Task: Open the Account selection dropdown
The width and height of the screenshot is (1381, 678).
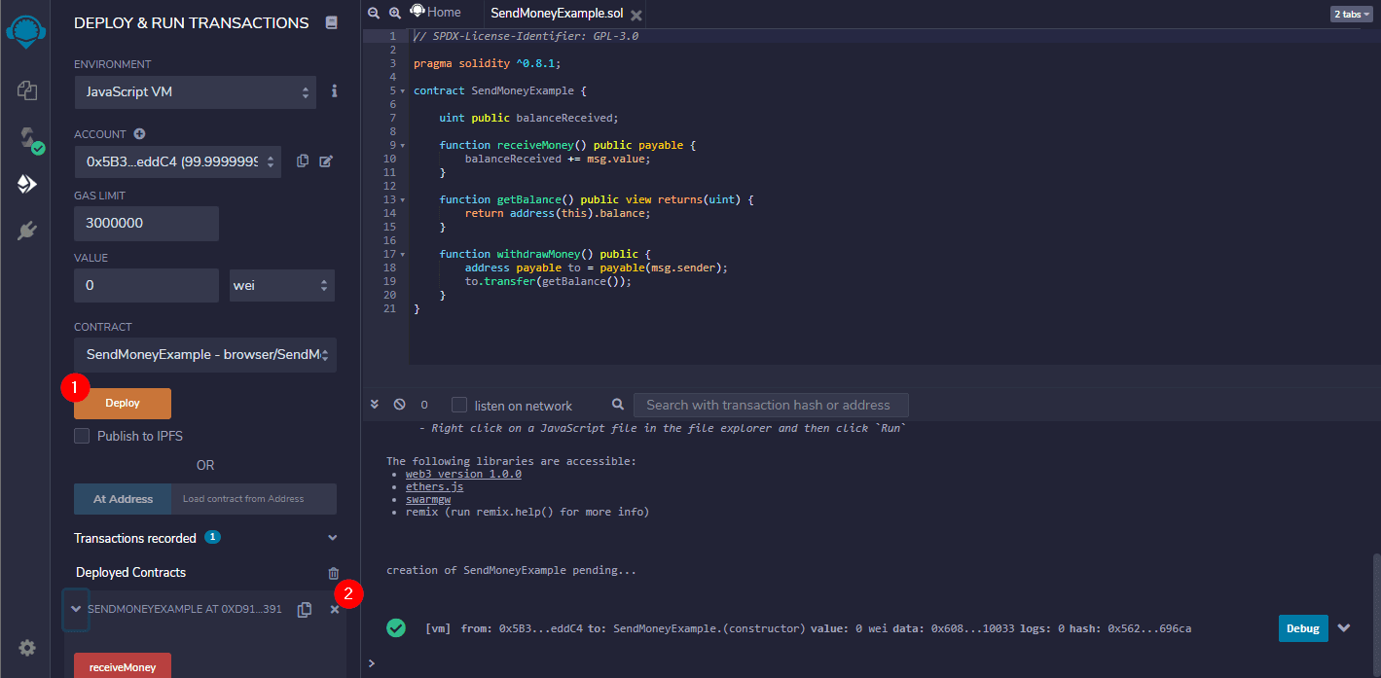Action: tap(178, 161)
